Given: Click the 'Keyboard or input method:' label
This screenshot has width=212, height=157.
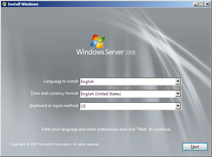Looking at the screenshot, I should 54,106.
